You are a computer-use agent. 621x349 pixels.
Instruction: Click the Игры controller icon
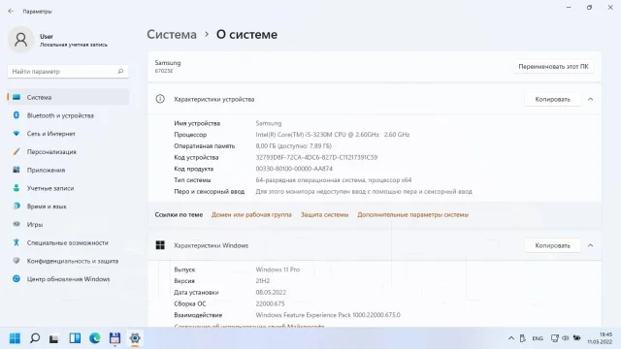(16, 224)
